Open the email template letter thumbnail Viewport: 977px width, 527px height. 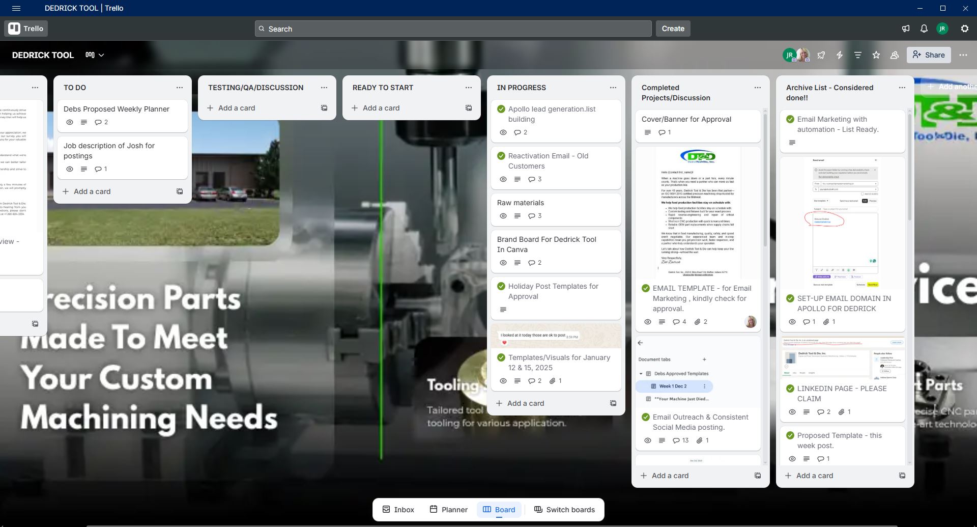pos(698,213)
